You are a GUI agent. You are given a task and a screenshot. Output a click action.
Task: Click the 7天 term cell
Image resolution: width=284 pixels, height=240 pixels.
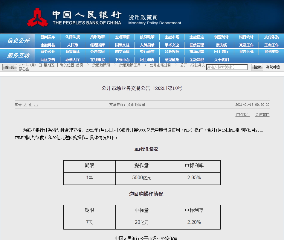coord(89,223)
